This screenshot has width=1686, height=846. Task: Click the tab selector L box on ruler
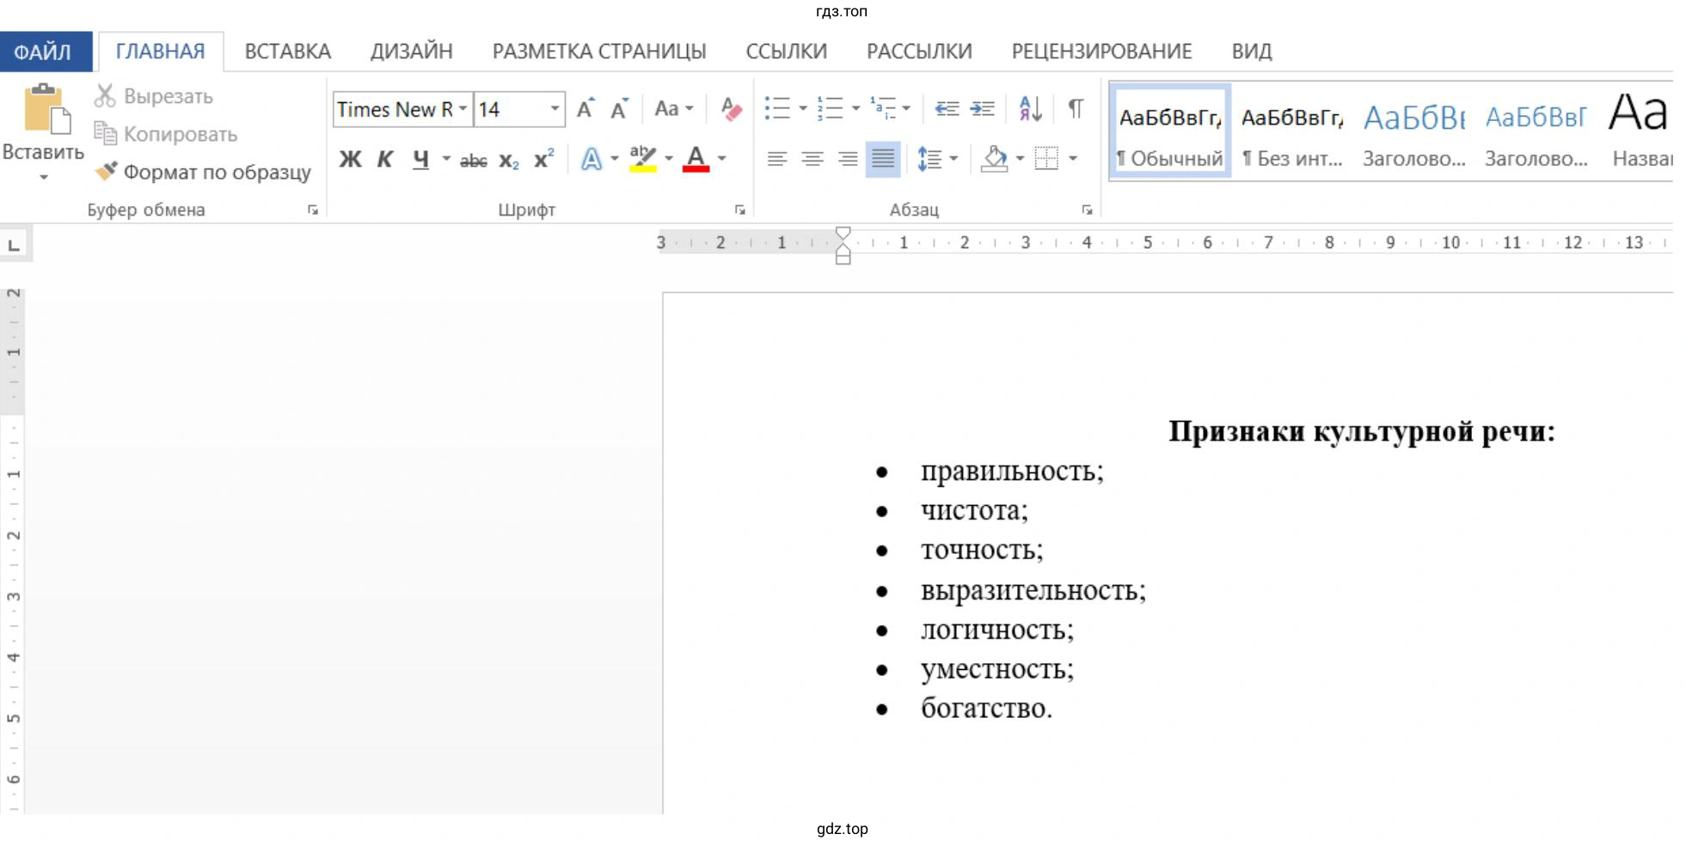coord(14,245)
